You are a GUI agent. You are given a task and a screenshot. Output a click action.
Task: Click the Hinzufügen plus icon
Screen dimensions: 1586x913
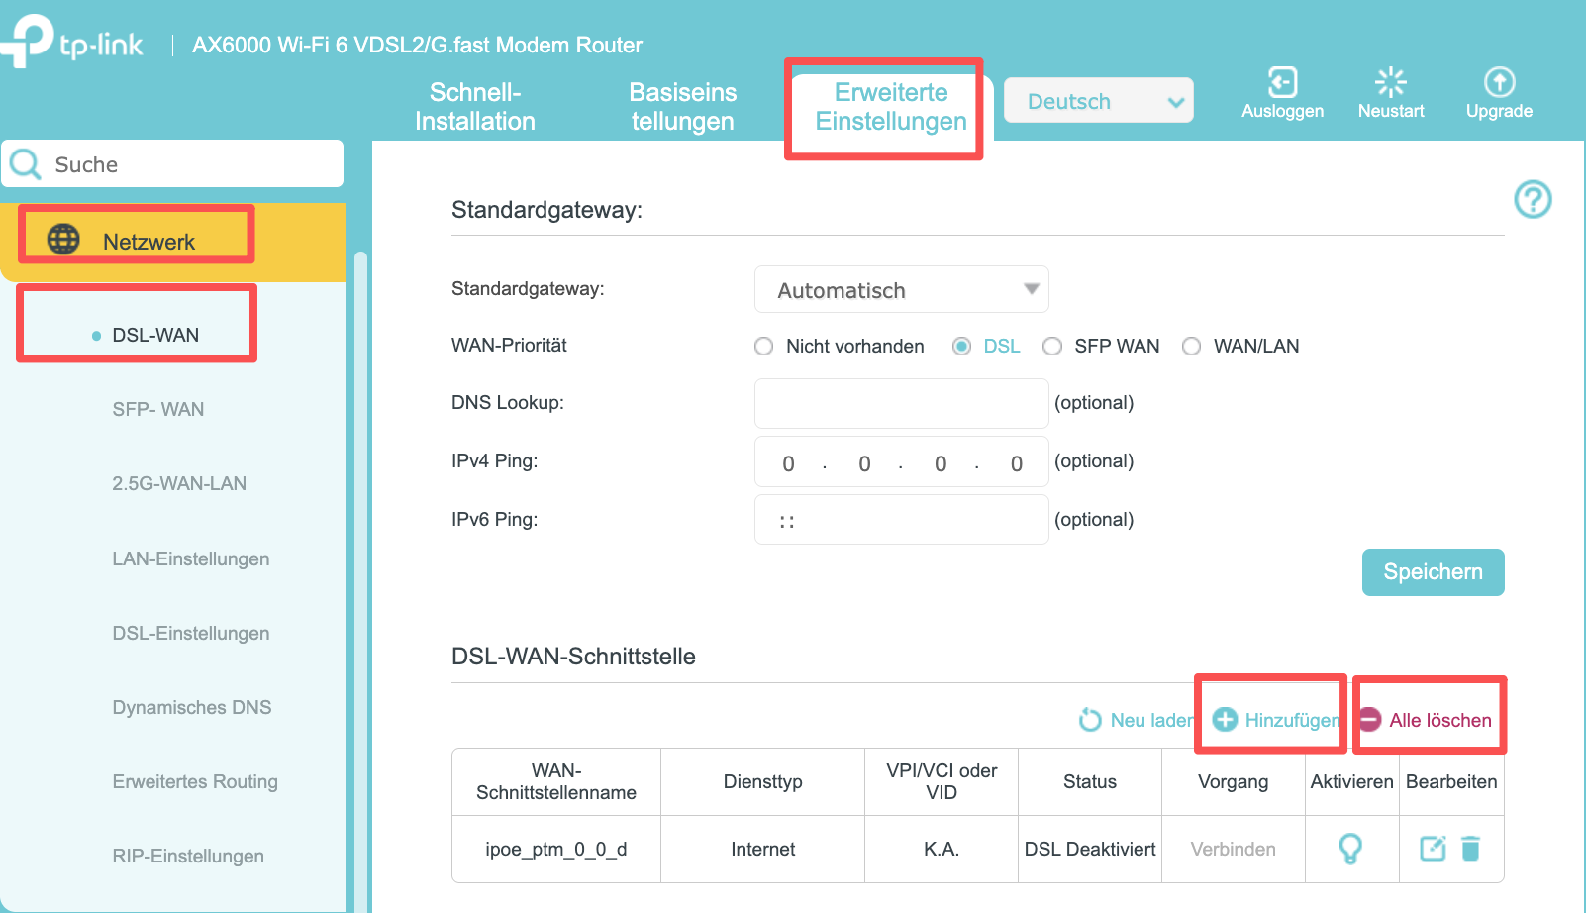(1225, 720)
